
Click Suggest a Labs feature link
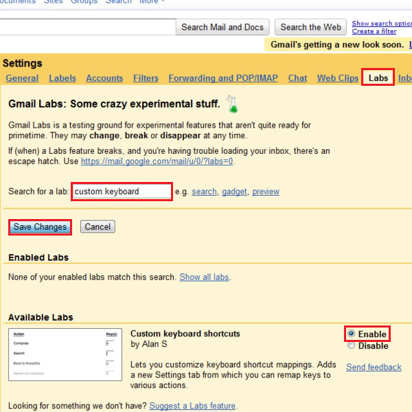coord(192,406)
